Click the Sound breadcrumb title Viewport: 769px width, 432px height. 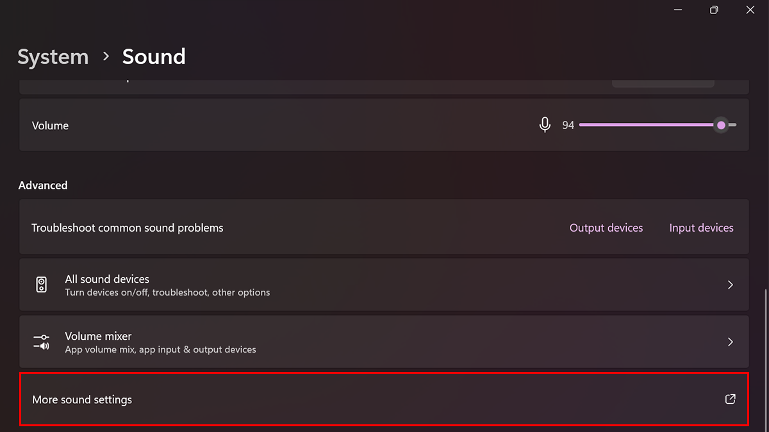coord(154,57)
